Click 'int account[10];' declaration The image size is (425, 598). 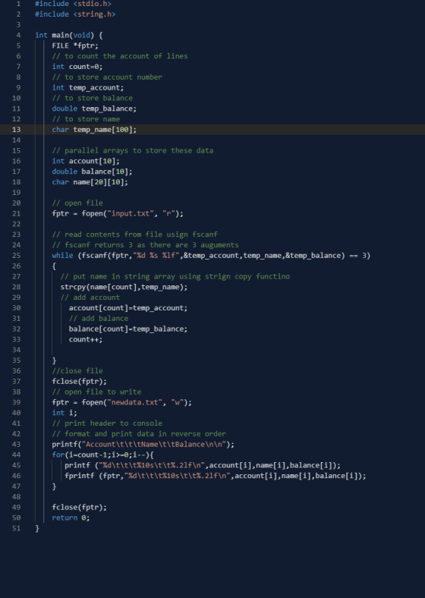tap(86, 162)
